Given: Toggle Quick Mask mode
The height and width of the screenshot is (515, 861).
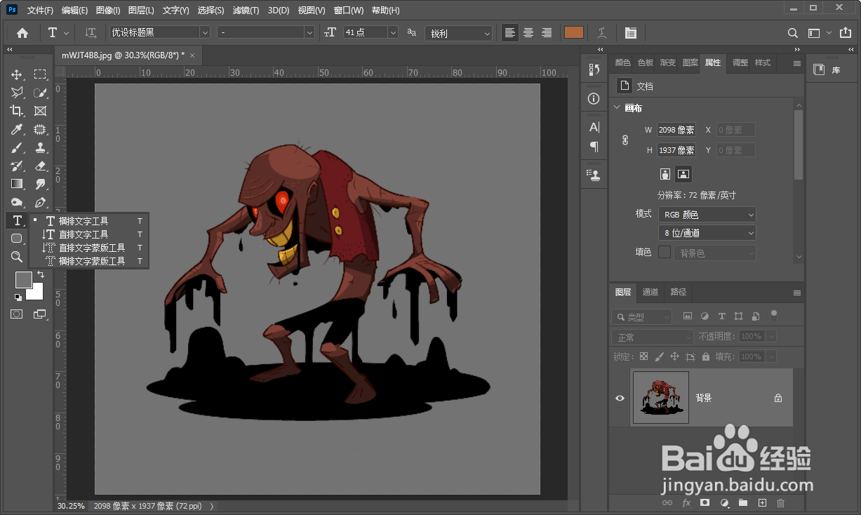Looking at the screenshot, I should click(17, 314).
